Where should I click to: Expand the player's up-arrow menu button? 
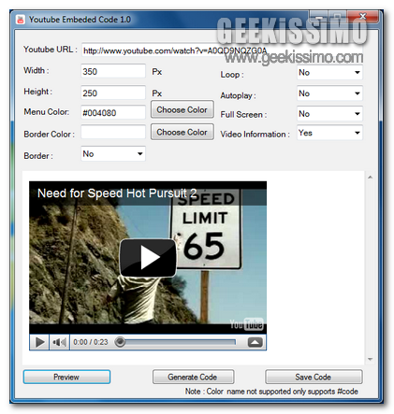pos(255,342)
